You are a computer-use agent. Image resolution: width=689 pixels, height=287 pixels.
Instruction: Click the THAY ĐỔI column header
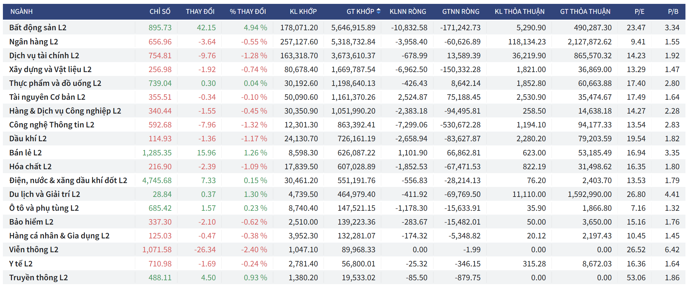200,12
